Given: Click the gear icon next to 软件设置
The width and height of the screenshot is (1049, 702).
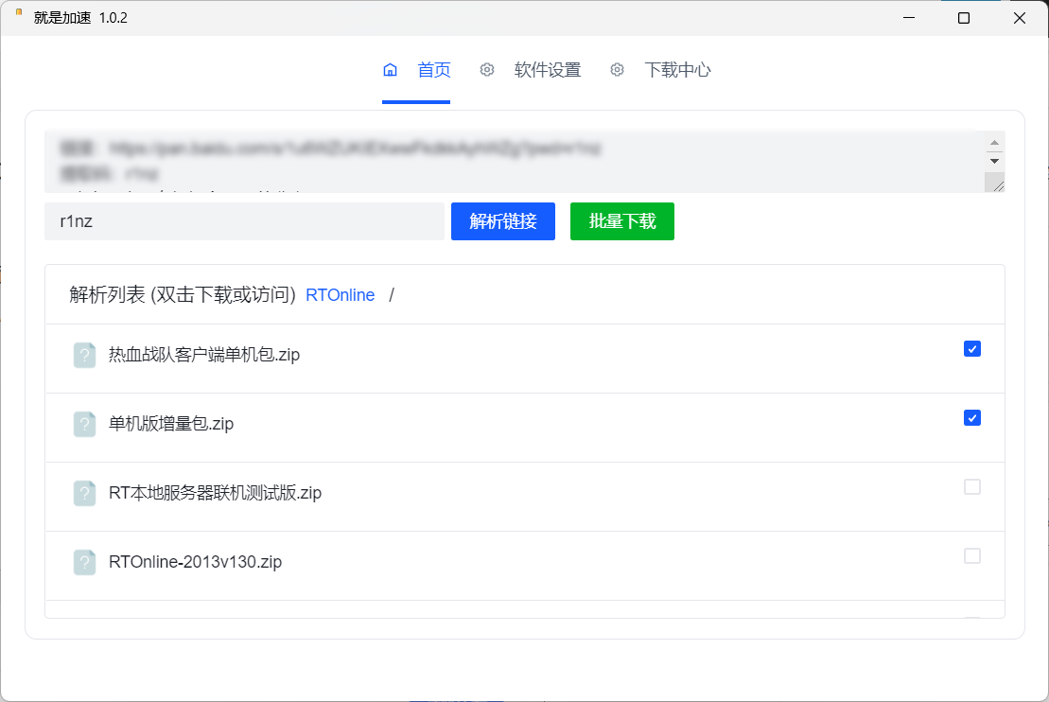Looking at the screenshot, I should pyautogui.click(x=487, y=69).
